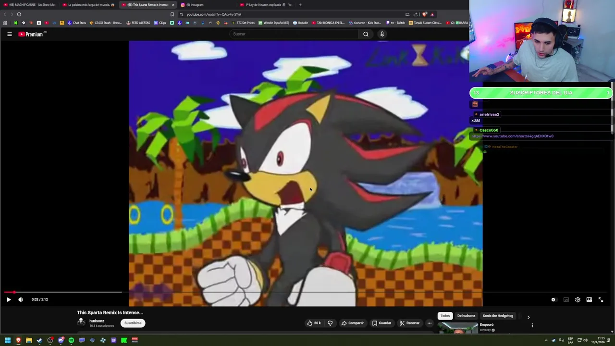Play the paused video

pos(8,299)
